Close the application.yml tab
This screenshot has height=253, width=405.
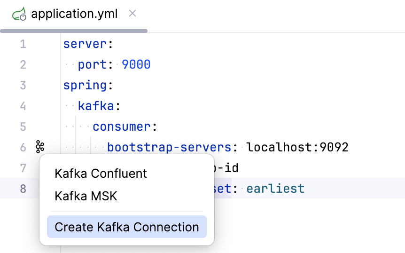coord(132,14)
